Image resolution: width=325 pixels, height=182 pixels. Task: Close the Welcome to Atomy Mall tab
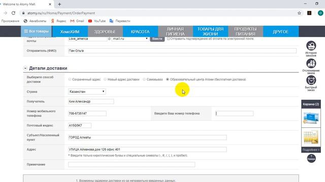(50, 4)
